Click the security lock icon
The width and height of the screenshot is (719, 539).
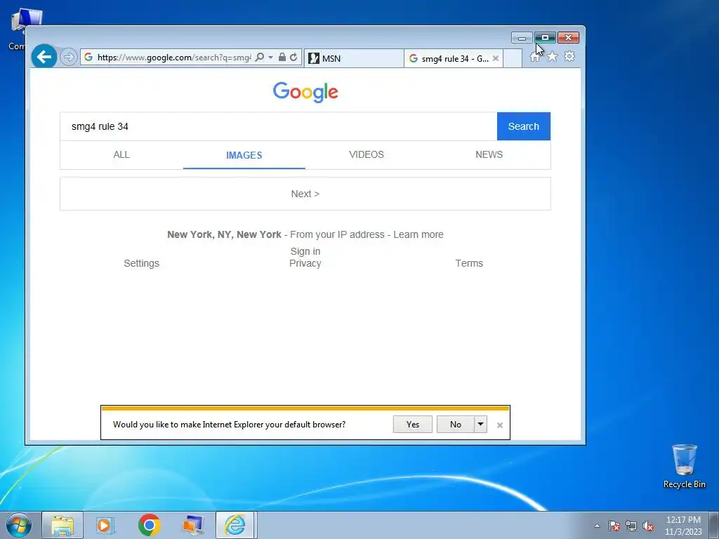(282, 57)
